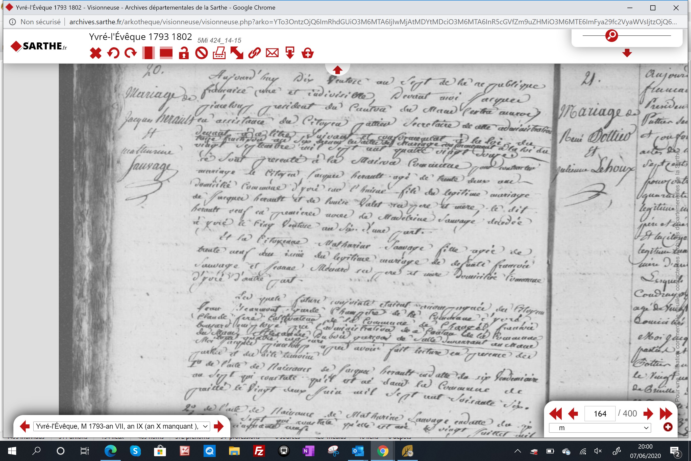
Task: Copy permalink with chain icon
Action: pos(254,53)
